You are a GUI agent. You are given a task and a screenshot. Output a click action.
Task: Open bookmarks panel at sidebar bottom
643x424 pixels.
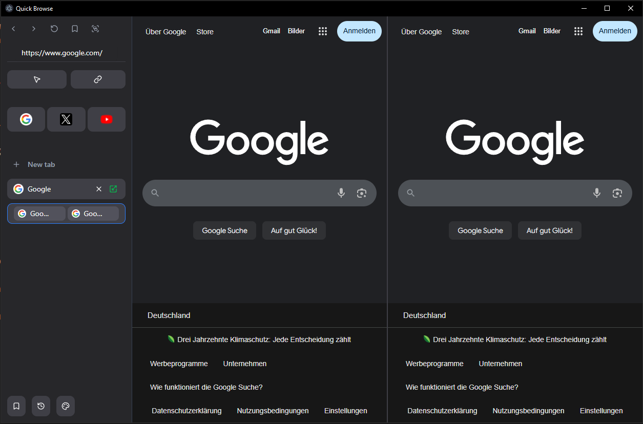[x=16, y=406]
